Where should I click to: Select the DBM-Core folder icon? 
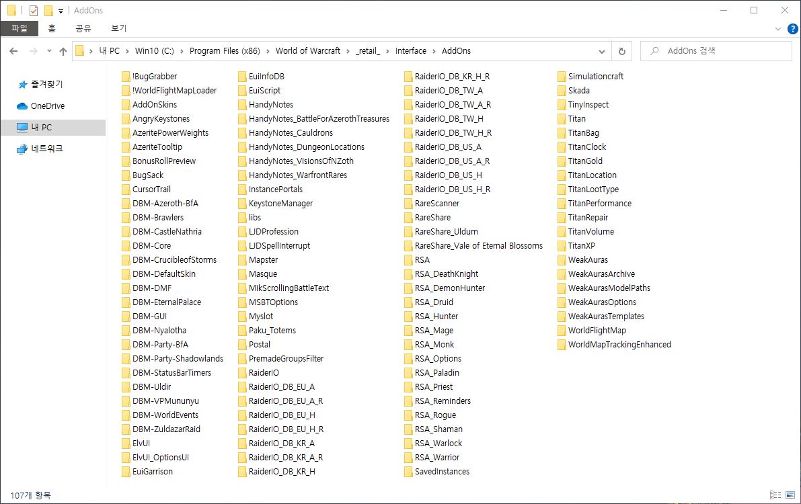pyautogui.click(x=126, y=246)
